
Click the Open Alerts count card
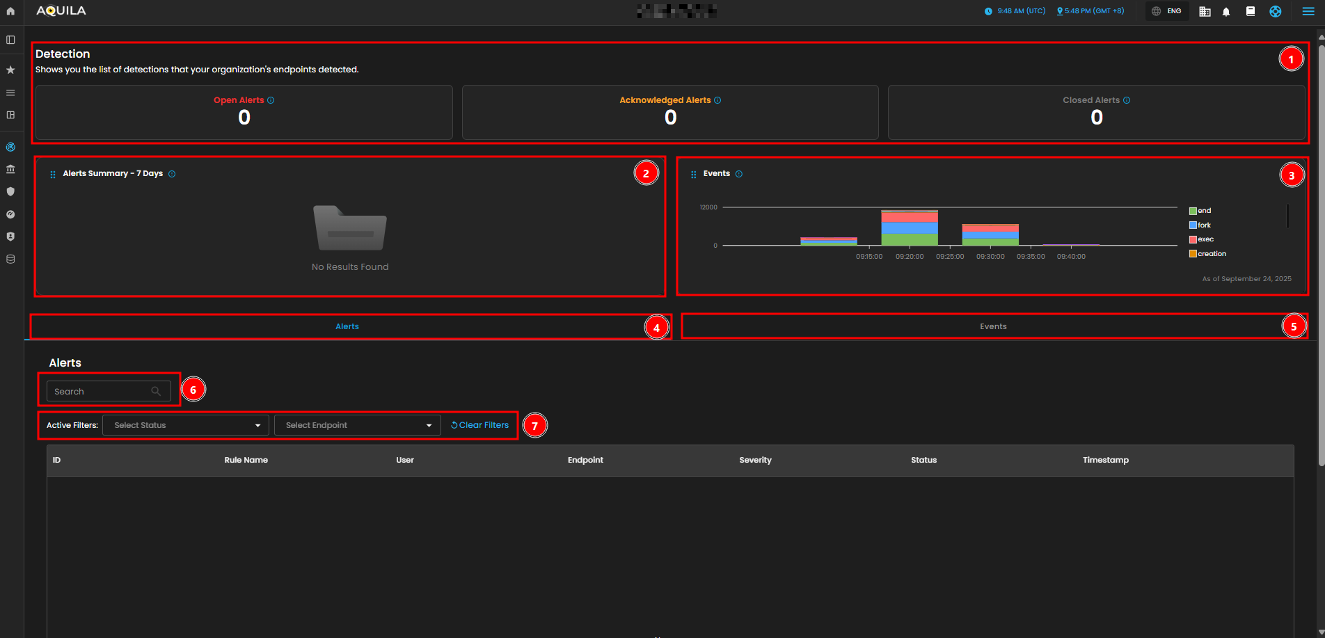coord(244,112)
